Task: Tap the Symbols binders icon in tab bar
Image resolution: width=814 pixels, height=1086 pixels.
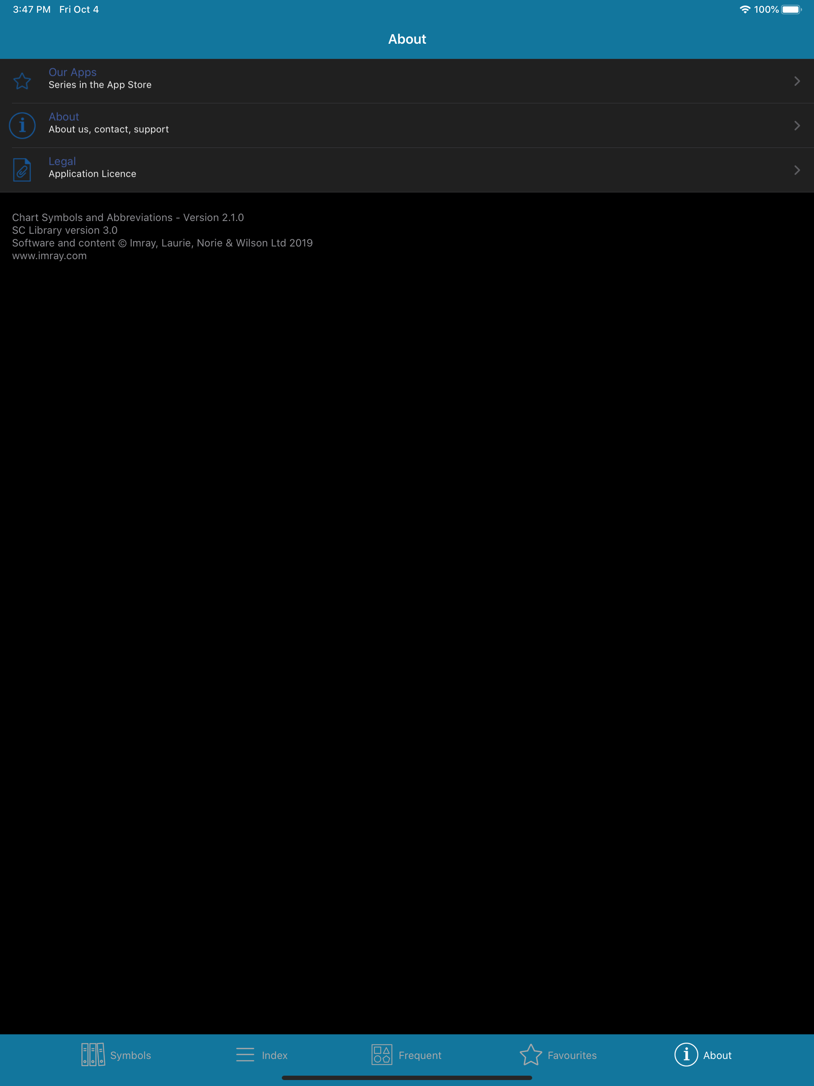Action: click(93, 1055)
